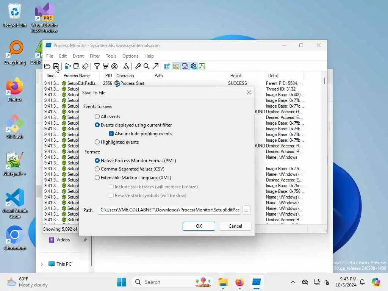Click the Result column header
Image resolution: width=388 pixels, height=291 pixels.
(x=246, y=76)
